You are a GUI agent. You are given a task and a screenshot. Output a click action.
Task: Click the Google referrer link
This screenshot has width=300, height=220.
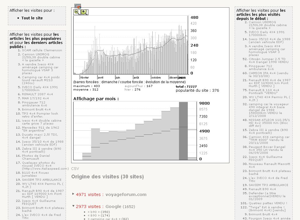pyautogui.click(x=113, y=207)
